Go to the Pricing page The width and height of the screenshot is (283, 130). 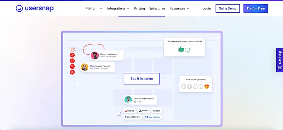pos(139,8)
